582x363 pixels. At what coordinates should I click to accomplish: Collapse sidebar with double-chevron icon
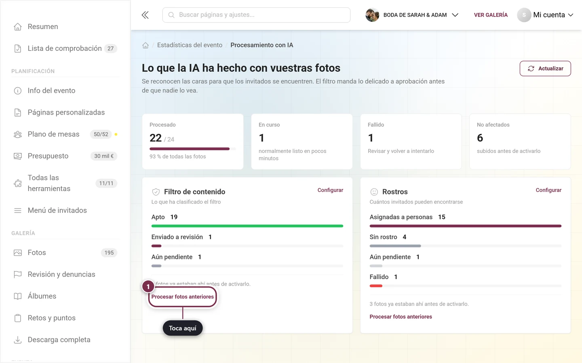tap(145, 15)
